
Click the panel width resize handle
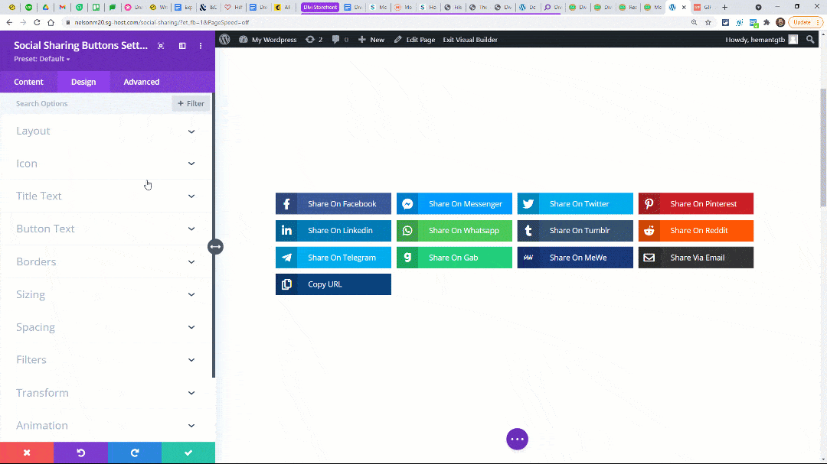[215, 246]
